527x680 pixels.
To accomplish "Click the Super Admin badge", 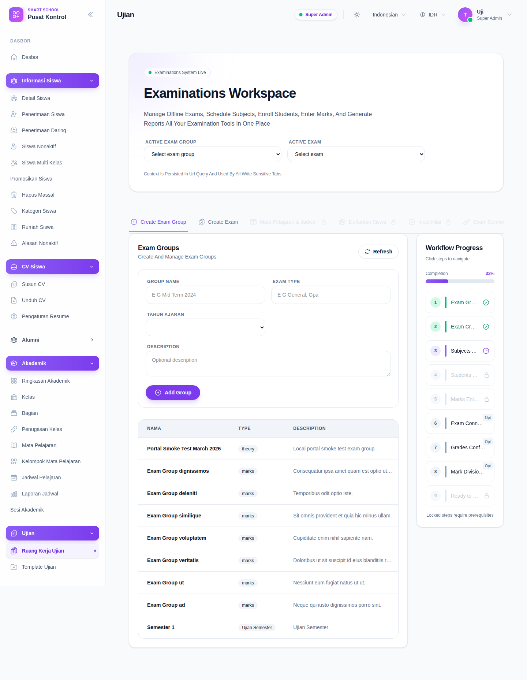I will [x=316, y=15].
